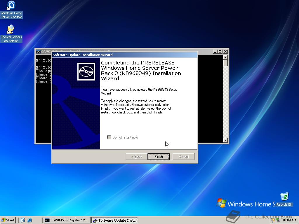
Task: Click the 'Completing the PRERELEASE' wizard heading
Action: coord(141,71)
